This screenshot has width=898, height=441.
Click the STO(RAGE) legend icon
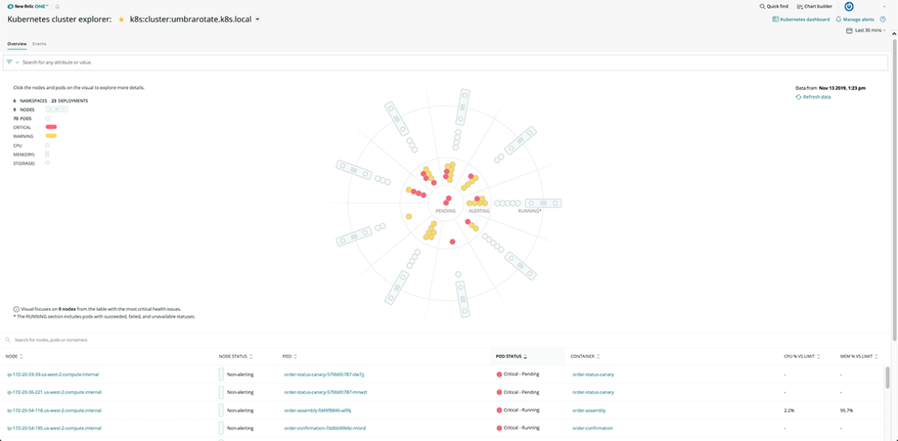(x=48, y=162)
